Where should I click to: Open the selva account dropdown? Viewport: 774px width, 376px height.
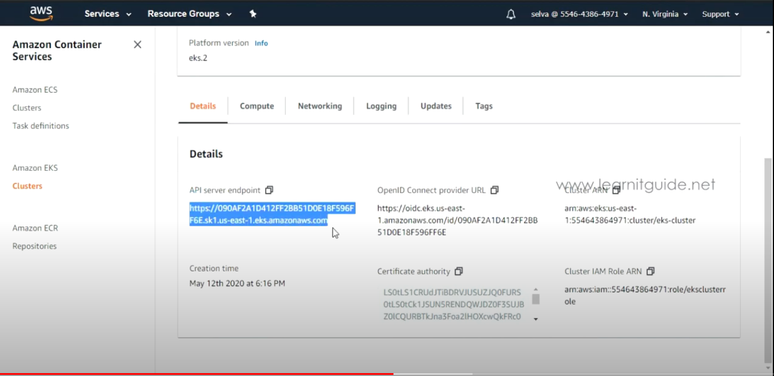(579, 14)
